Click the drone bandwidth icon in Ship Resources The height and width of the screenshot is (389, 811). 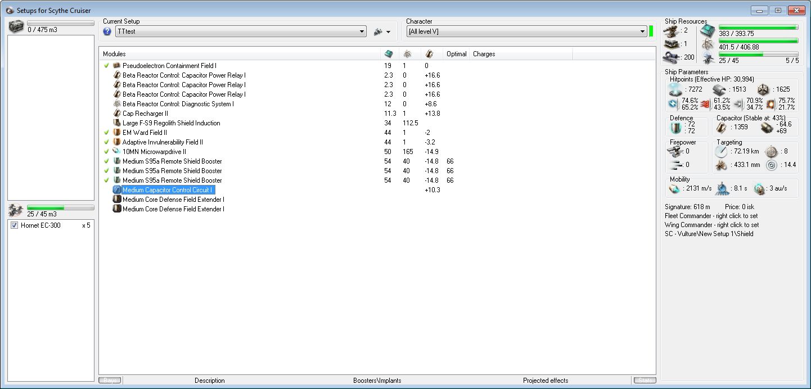709,57
